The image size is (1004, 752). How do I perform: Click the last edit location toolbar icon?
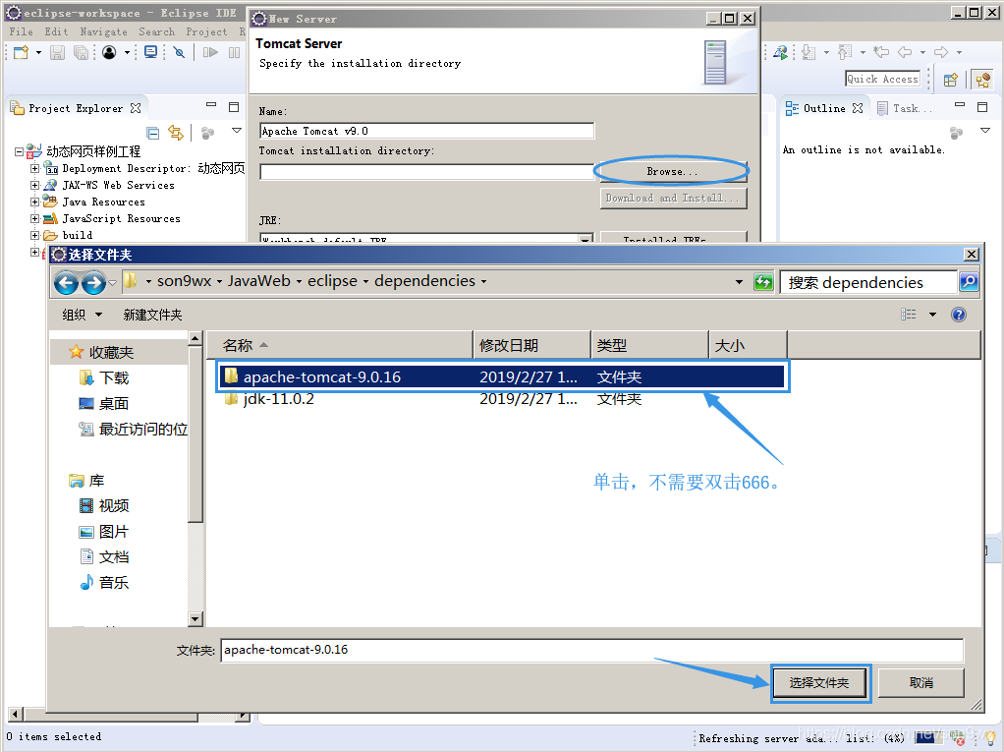point(882,52)
